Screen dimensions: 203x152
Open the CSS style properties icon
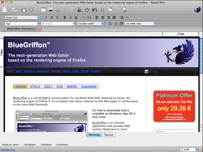80,10
